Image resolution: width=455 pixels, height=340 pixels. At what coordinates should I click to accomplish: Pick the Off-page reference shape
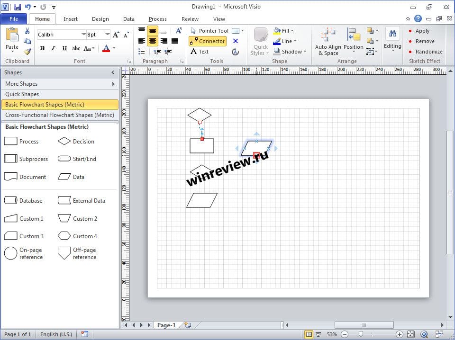click(77, 253)
